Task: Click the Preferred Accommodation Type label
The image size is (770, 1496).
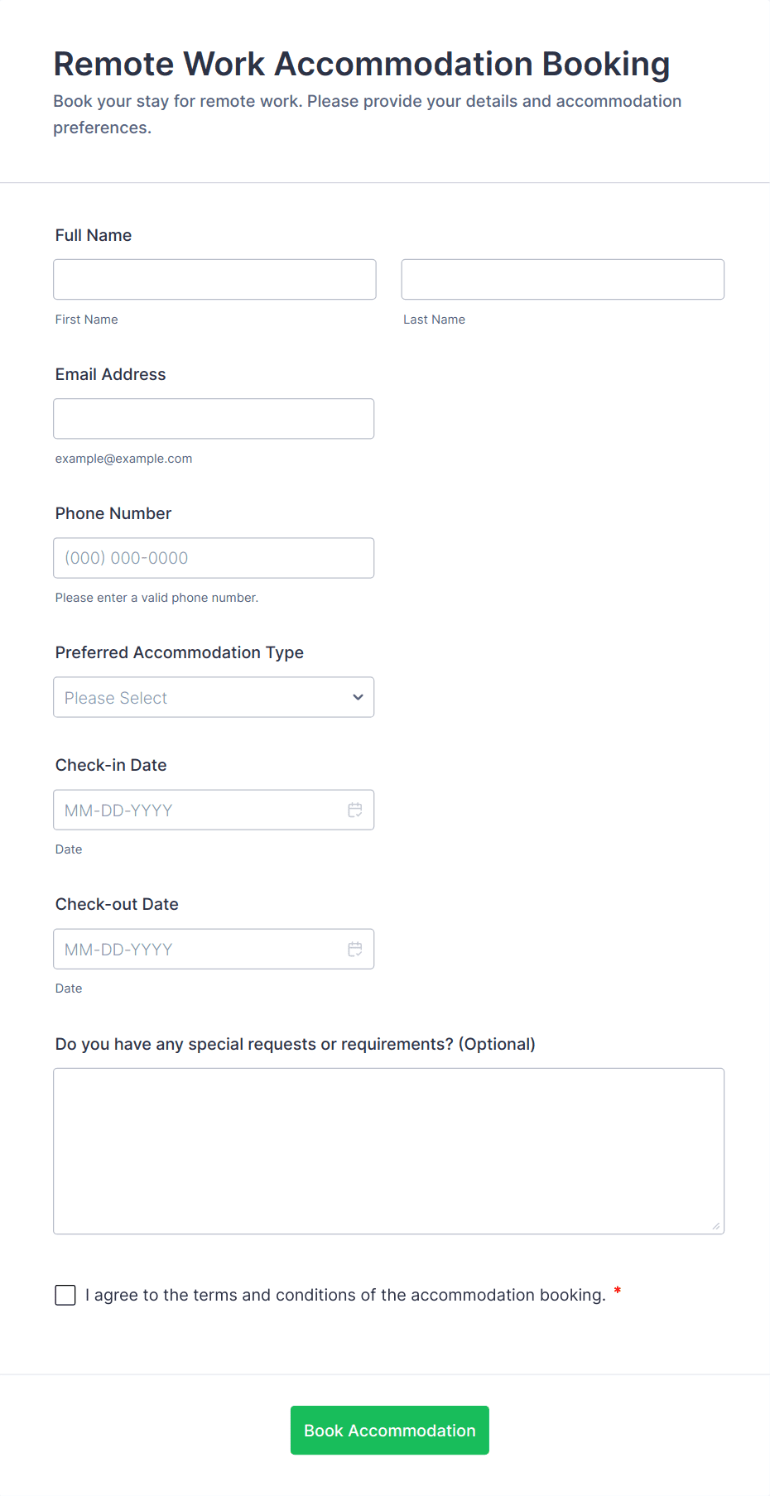Action: tap(179, 652)
